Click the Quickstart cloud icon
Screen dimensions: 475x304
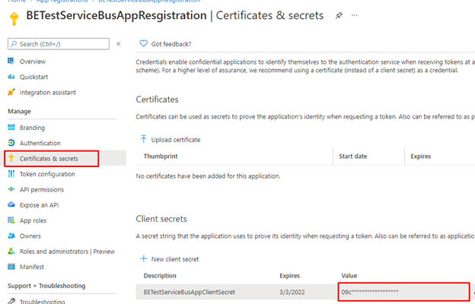point(11,77)
